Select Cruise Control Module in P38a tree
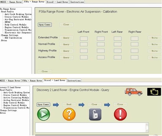 (x=17, y=17)
